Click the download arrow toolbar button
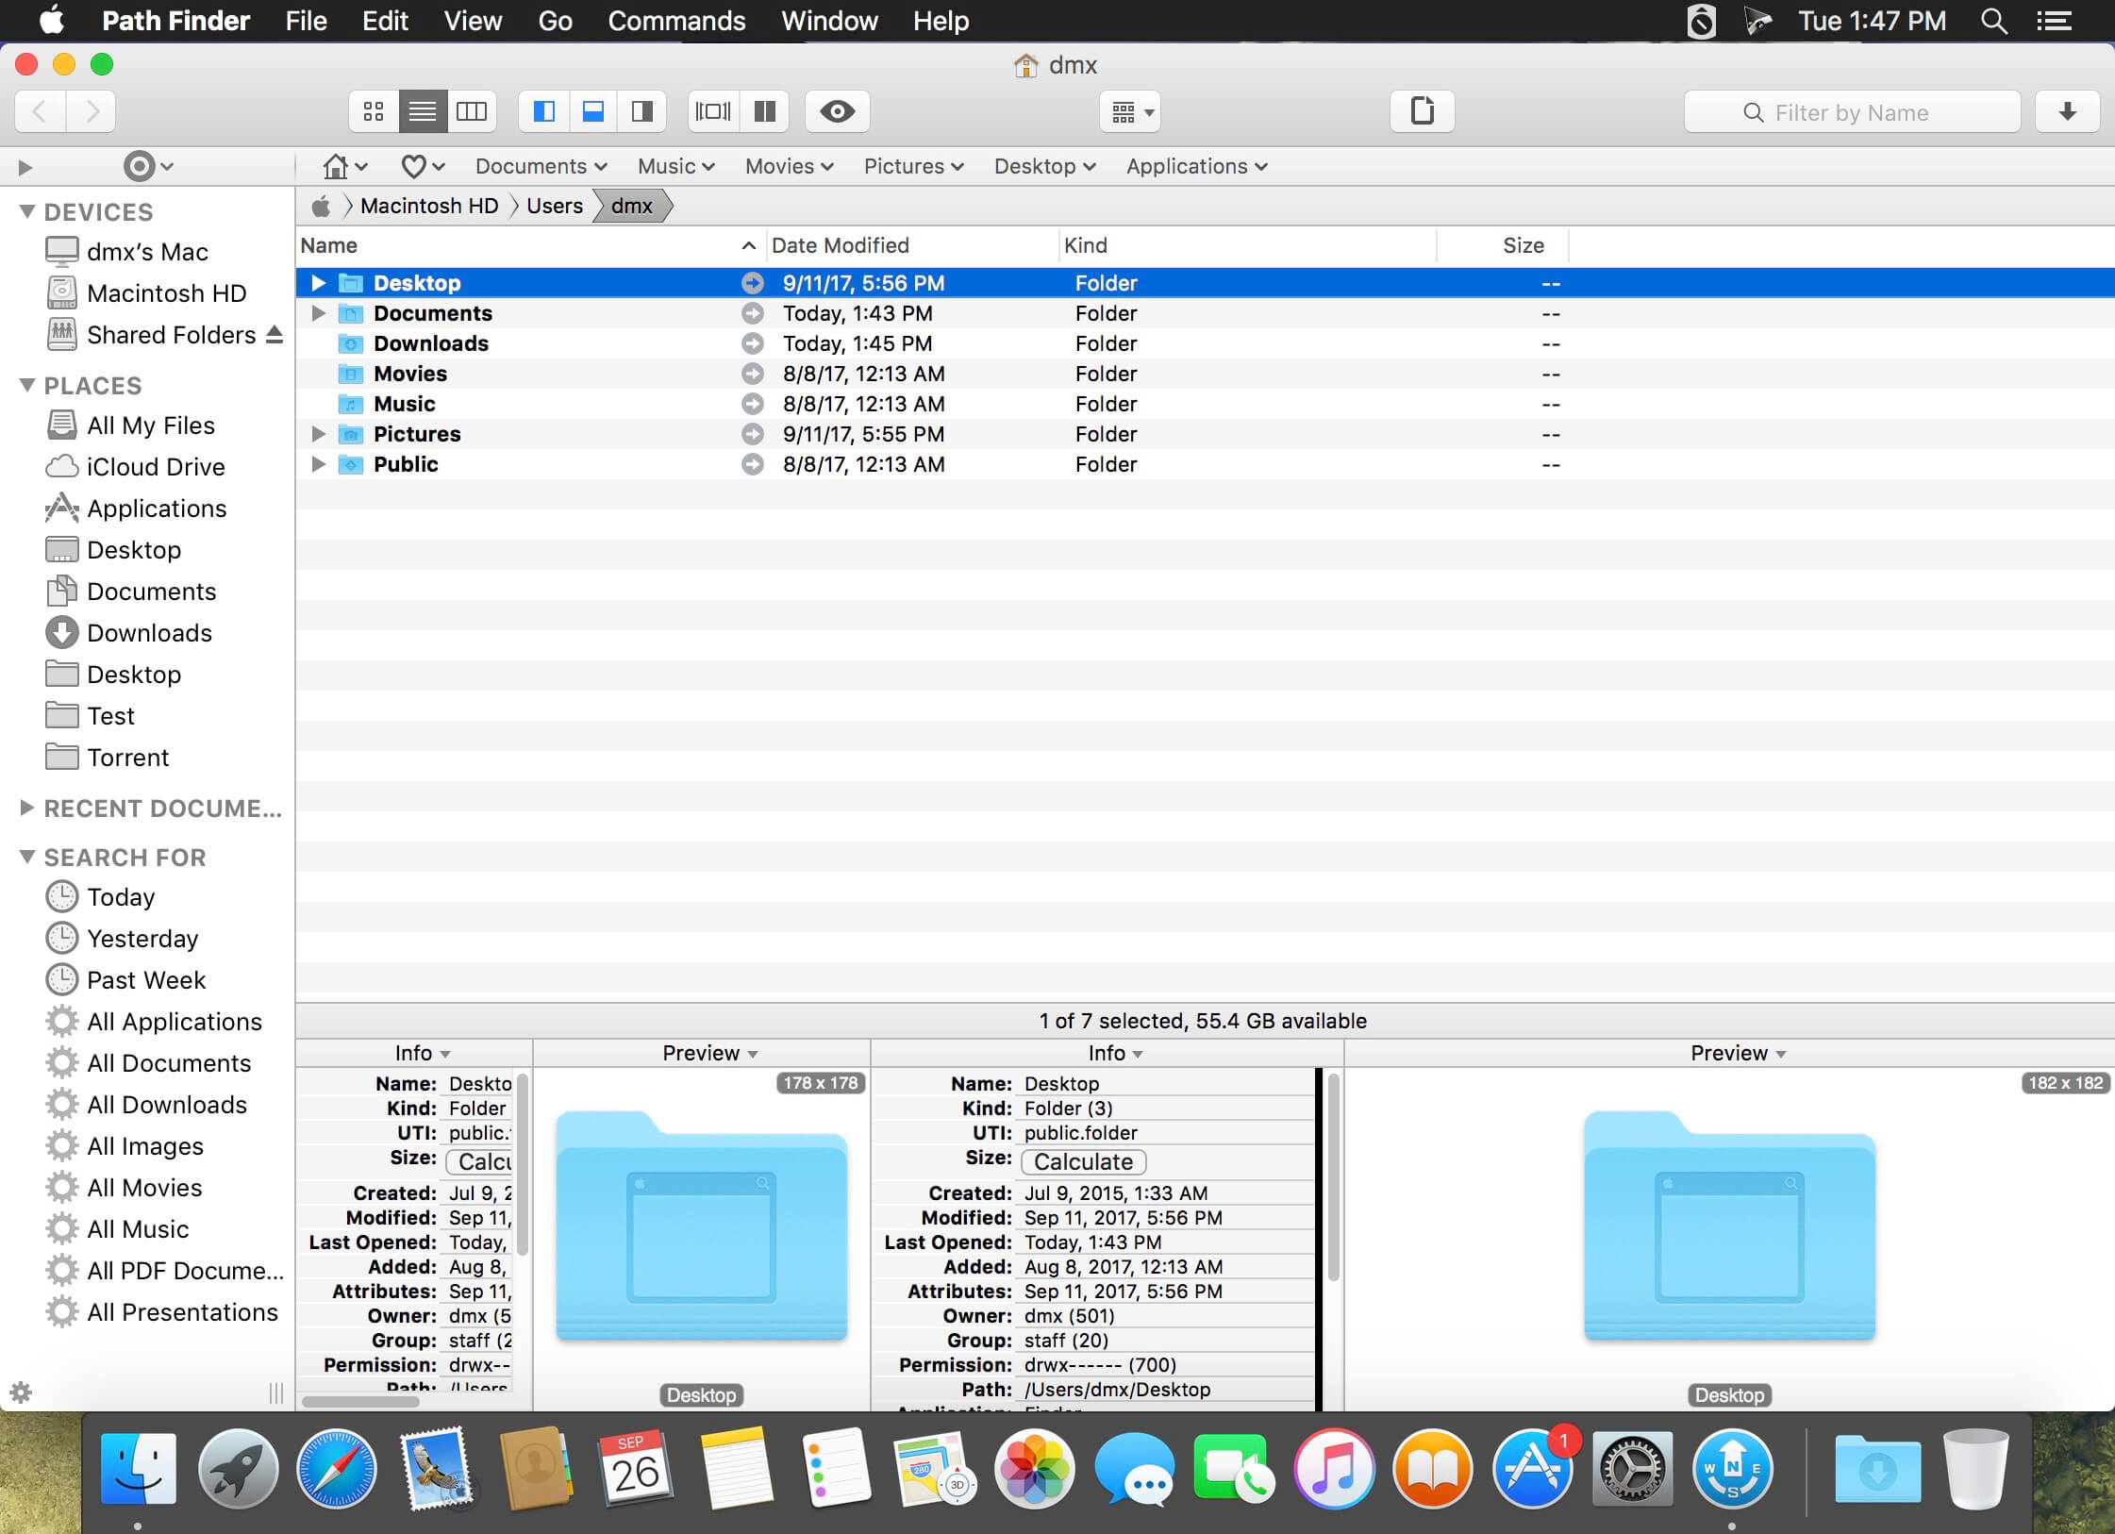2115x1534 pixels. point(2068,111)
